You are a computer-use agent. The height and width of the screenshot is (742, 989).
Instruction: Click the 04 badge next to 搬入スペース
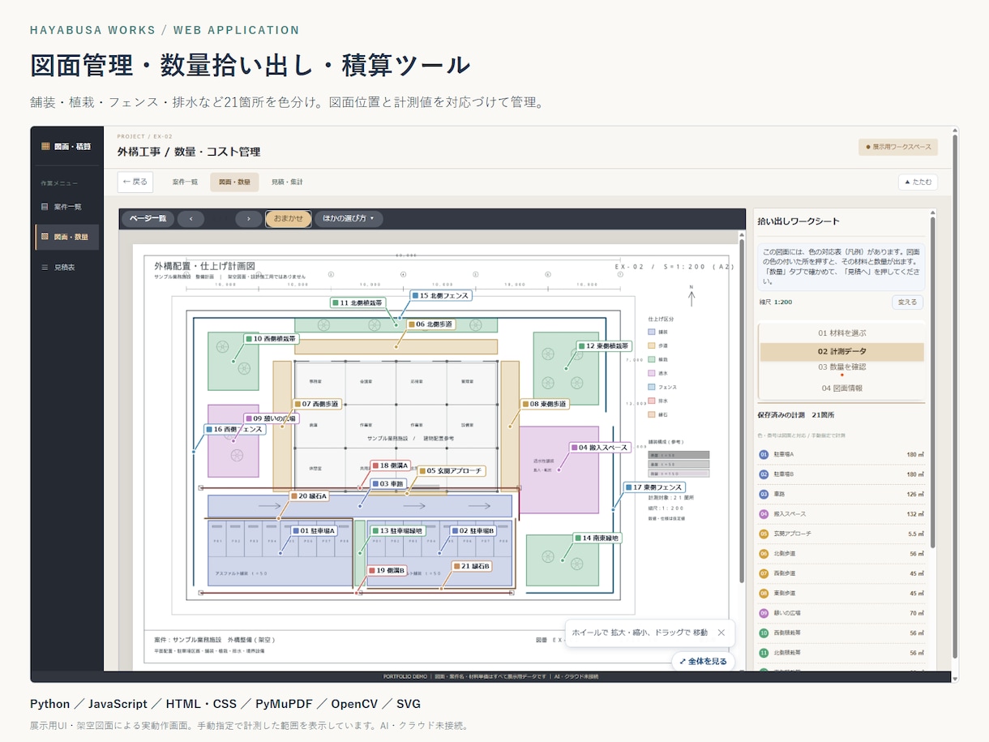click(764, 514)
